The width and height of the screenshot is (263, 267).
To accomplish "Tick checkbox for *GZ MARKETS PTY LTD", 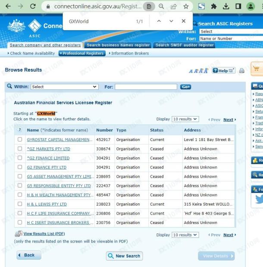I will 20,148.
